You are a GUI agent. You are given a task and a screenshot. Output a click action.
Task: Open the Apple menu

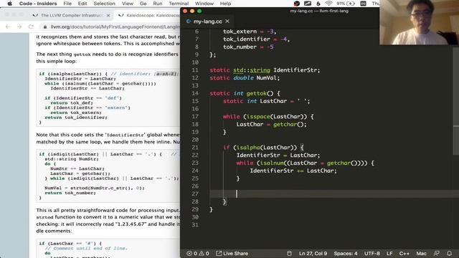[9, 4]
